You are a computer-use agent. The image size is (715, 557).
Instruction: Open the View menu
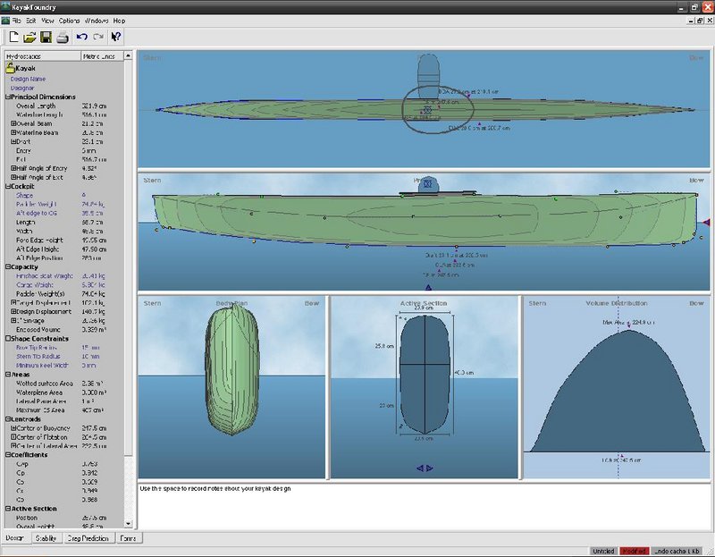47,21
